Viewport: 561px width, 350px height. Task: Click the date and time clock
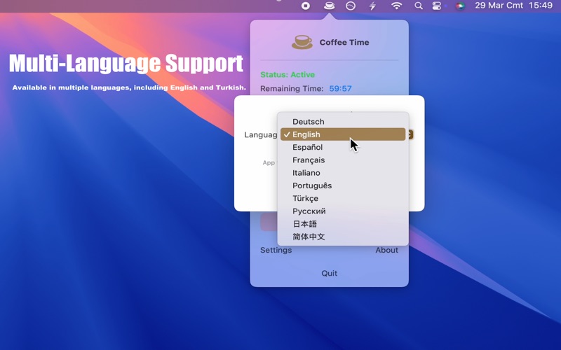point(513,6)
